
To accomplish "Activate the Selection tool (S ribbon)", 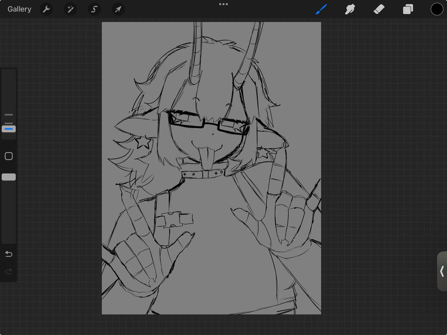I will 94,9.
